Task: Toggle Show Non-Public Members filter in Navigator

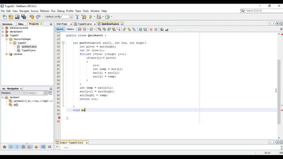Action: 23,147
